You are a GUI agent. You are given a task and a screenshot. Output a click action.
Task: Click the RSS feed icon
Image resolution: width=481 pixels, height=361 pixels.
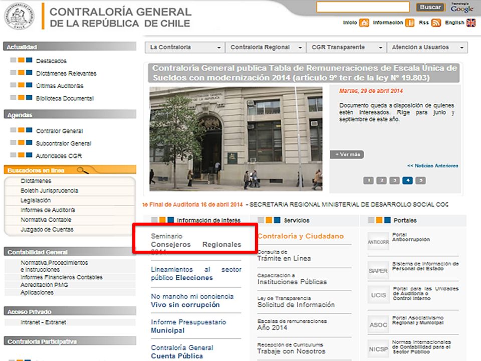(436, 23)
